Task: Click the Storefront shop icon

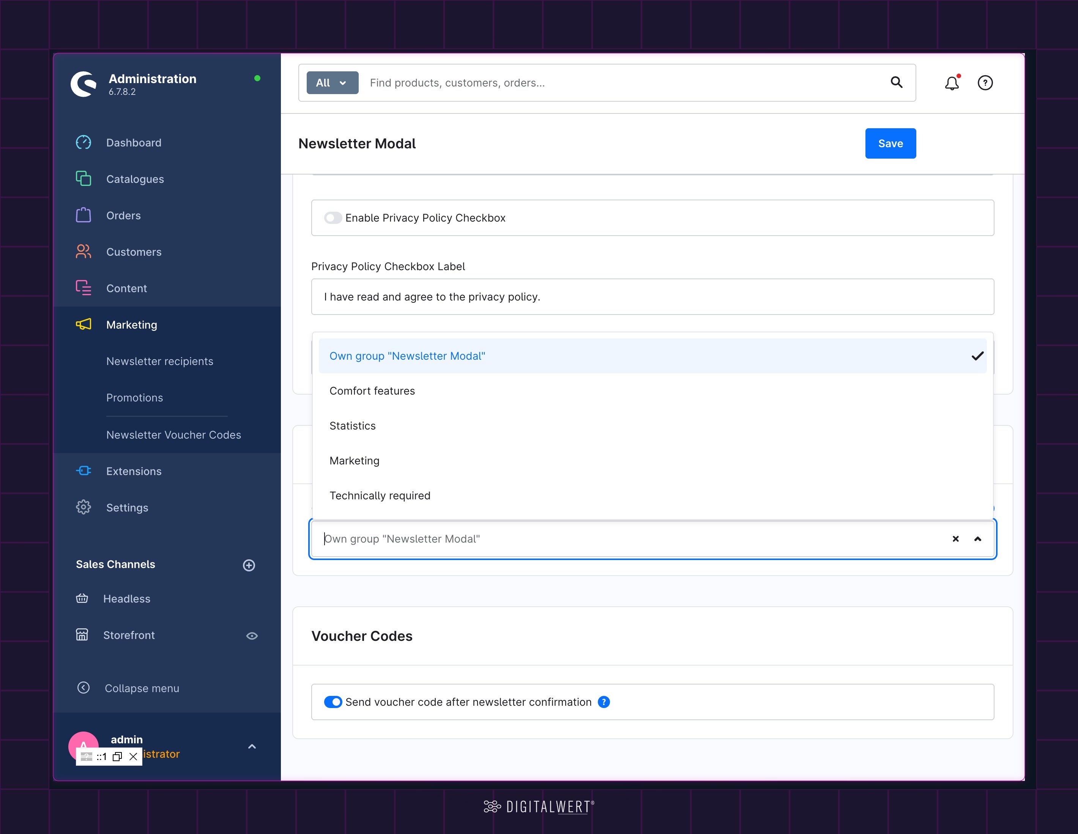Action: pyautogui.click(x=82, y=635)
